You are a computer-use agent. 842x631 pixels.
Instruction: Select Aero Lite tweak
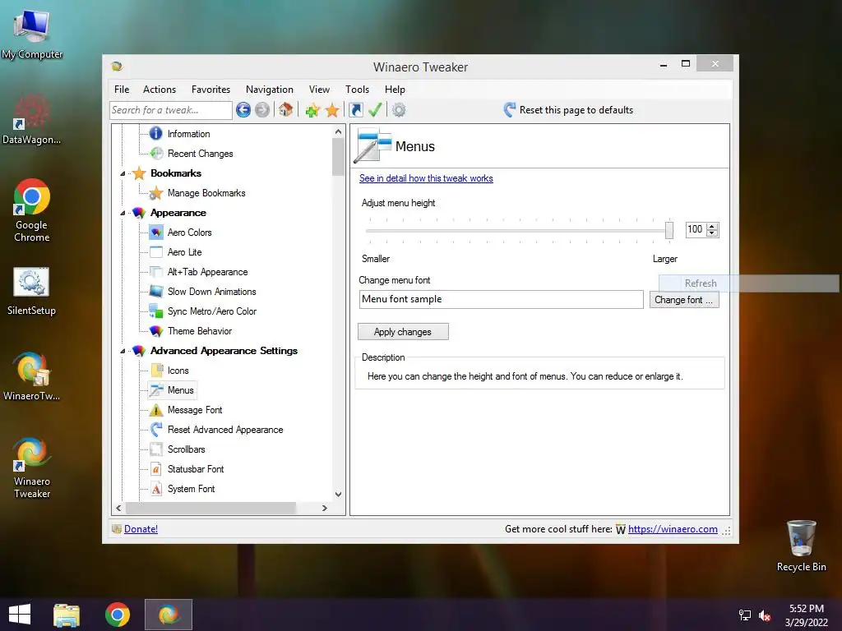point(184,252)
